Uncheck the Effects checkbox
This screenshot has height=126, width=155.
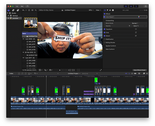[104, 14]
